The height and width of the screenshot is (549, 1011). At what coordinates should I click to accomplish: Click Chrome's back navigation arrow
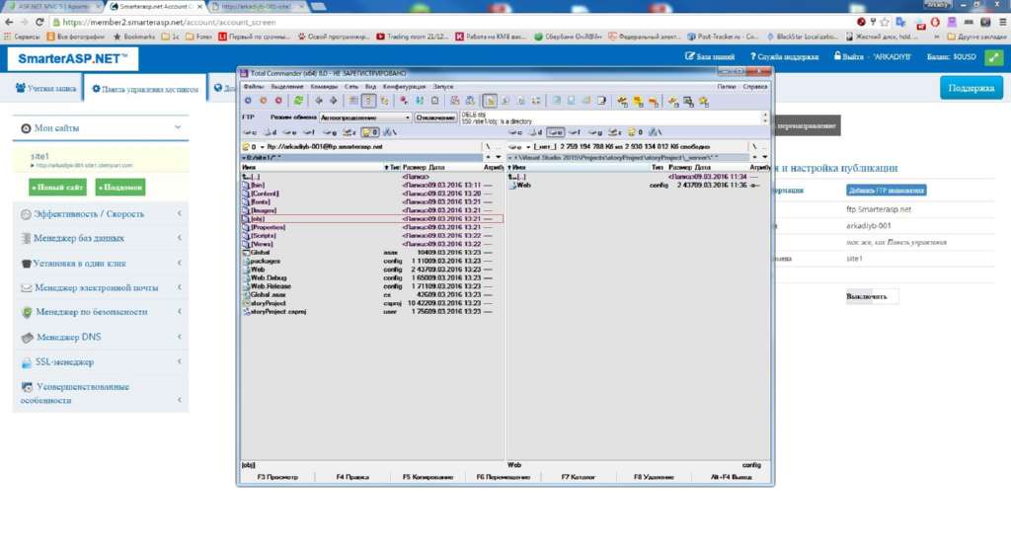(x=9, y=22)
